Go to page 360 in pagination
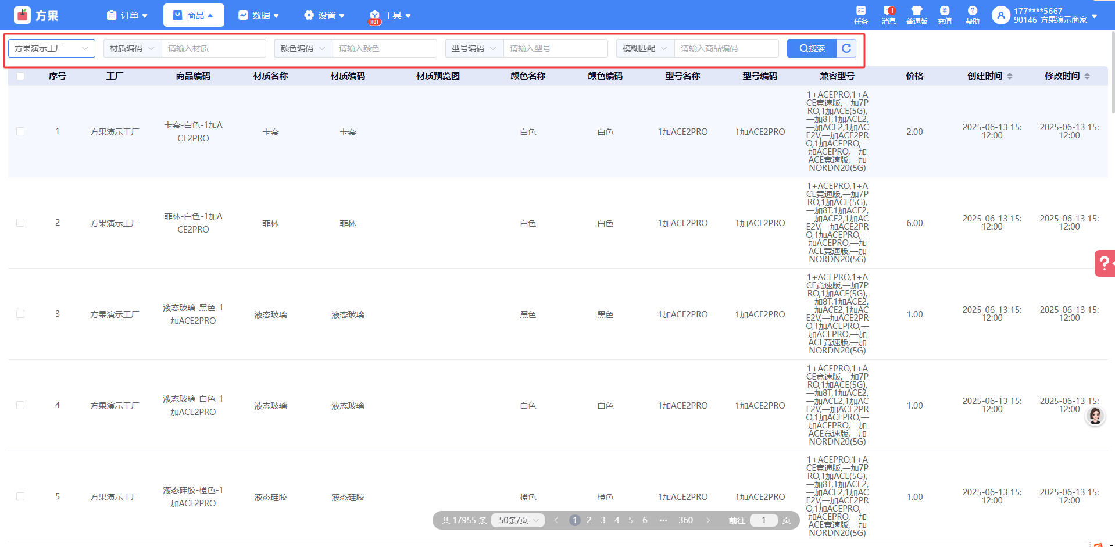This screenshot has height=547, width=1115. (685, 520)
